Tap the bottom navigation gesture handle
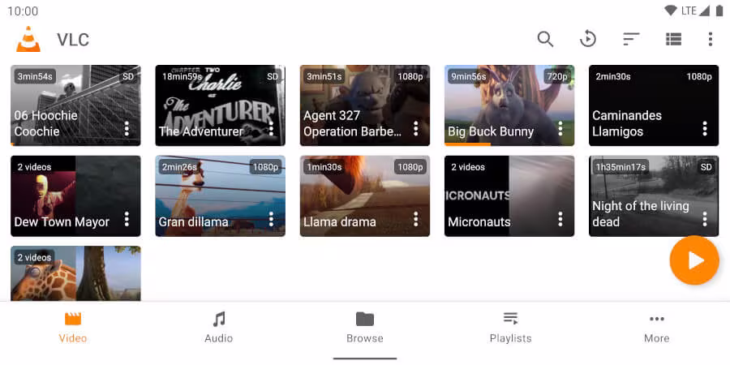 click(x=365, y=359)
